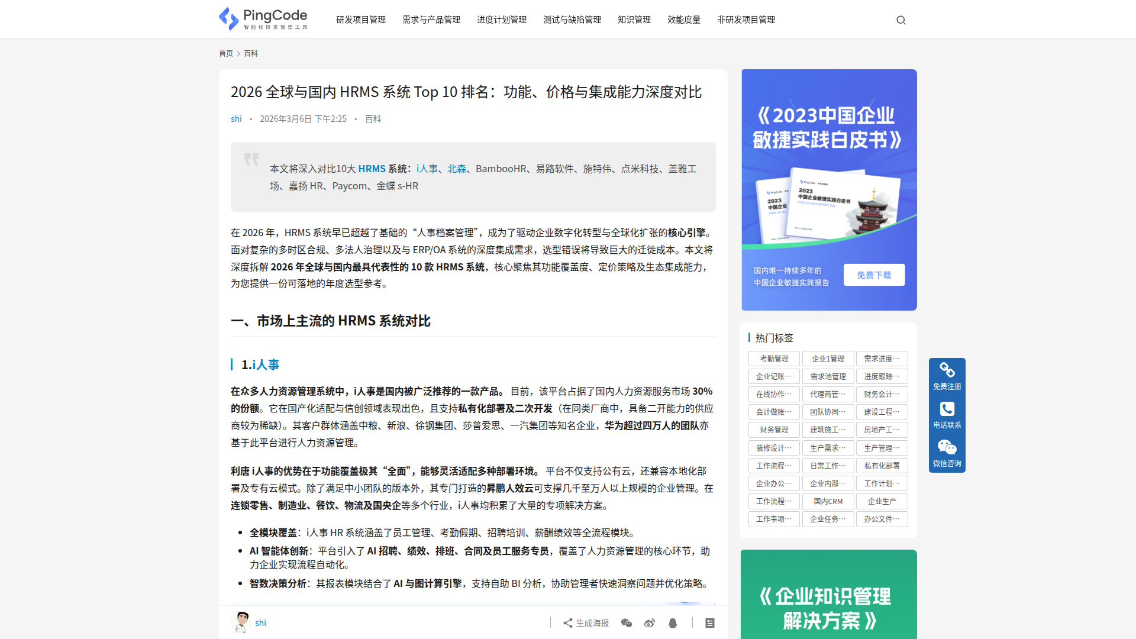Open the article table of contents icon

coord(710,623)
